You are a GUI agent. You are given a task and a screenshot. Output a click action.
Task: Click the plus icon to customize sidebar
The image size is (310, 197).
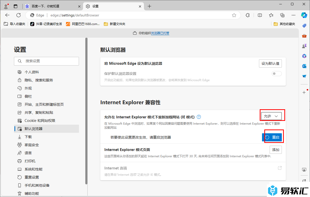pos(304,92)
